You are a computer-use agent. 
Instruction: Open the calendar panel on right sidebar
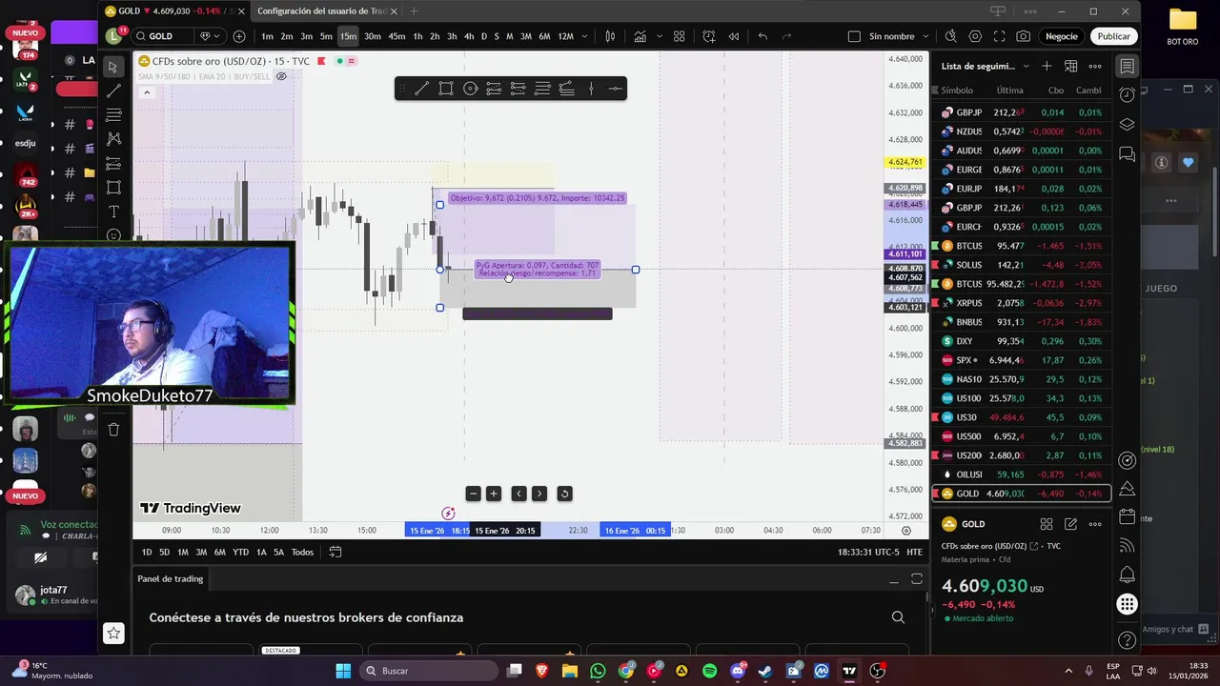(1127, 516)
